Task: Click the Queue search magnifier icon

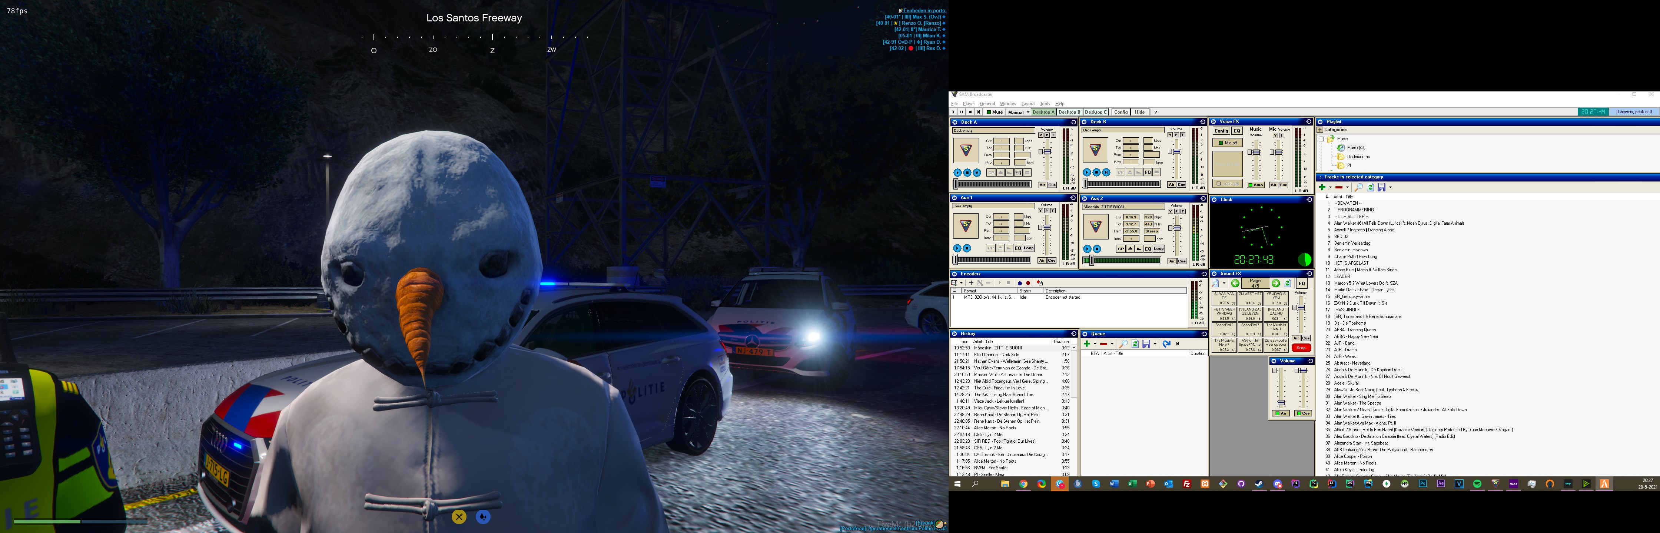Action: [x=1123, y=344]
